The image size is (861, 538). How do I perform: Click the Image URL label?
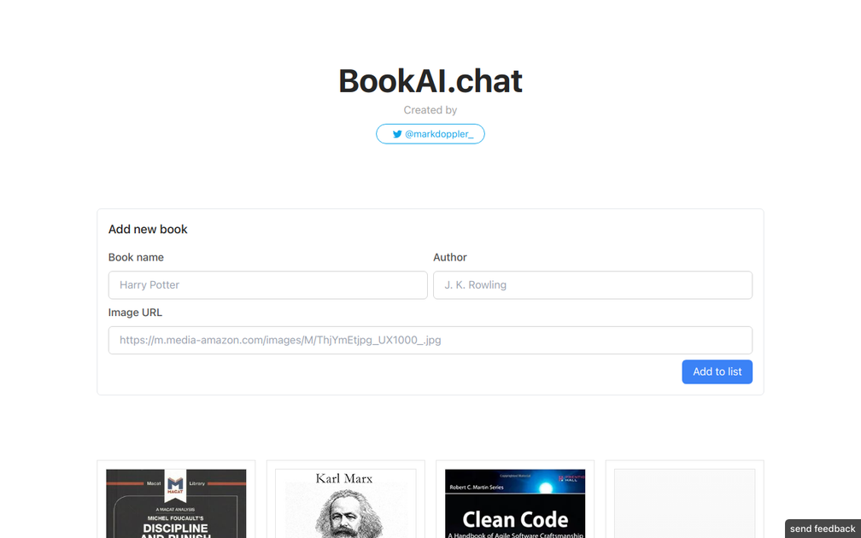point(135,313)
